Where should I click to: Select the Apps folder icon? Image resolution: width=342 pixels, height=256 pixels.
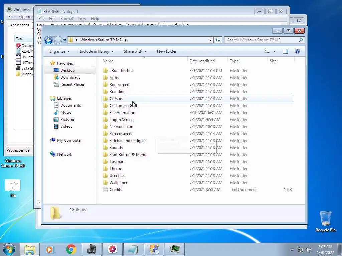(x=105, y=77)
